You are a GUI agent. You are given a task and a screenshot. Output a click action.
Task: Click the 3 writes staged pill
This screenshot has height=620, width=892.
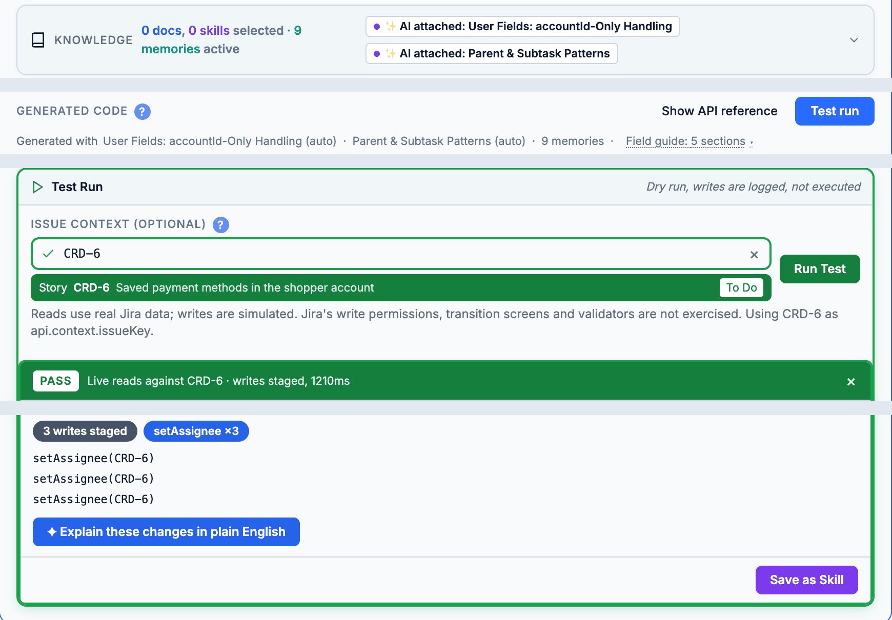click(85, 431)
